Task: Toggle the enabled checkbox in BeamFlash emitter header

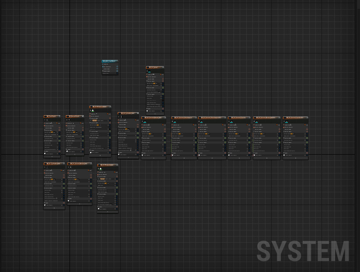Action: pos(67,117)
